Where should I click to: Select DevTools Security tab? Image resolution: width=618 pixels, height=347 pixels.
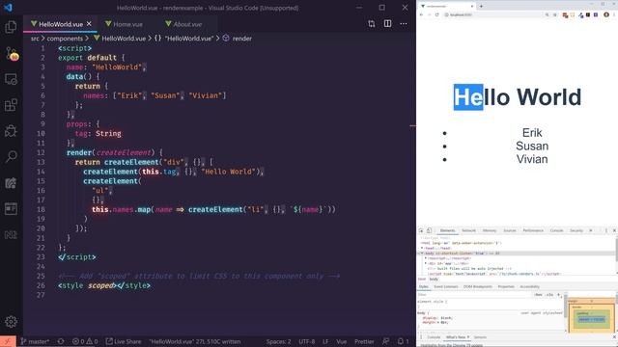[576, 230]
